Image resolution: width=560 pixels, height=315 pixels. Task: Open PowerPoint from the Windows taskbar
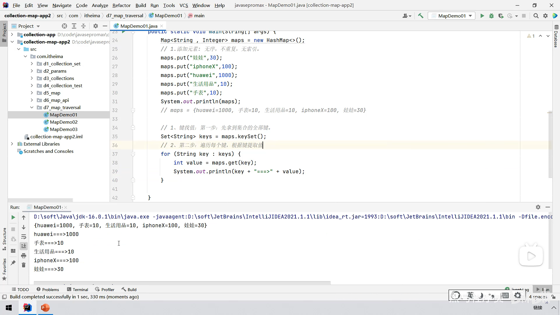click(x=45, y=308)
